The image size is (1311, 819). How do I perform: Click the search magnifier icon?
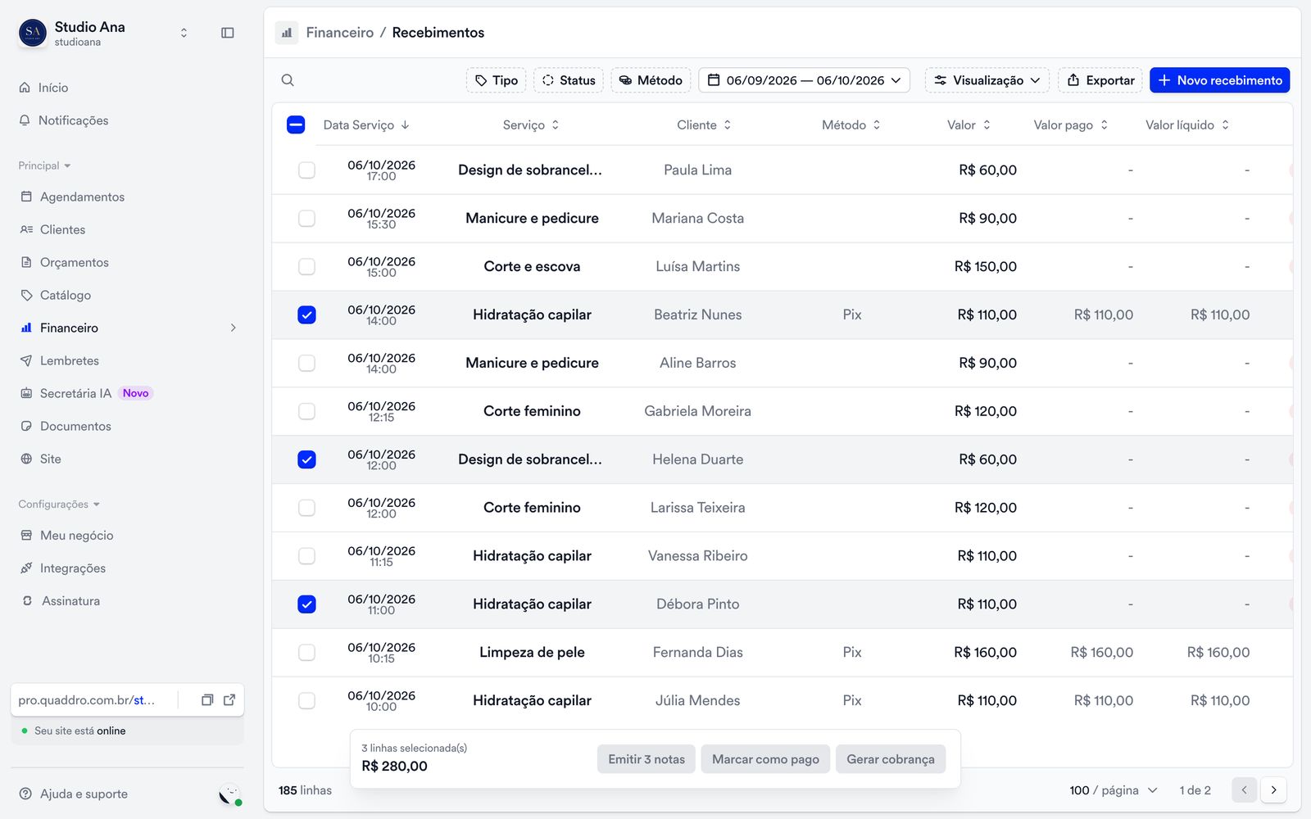click(288, 80)
